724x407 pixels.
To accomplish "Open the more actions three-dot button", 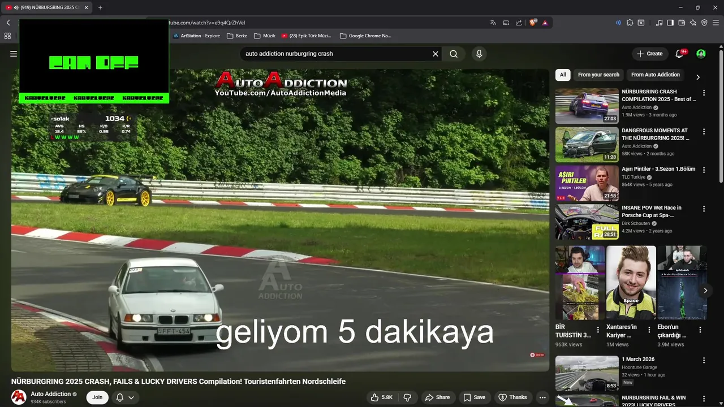I will (x=542, y=397).
